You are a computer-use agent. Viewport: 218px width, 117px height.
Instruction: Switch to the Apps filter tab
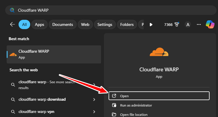(x=39, y=25)
